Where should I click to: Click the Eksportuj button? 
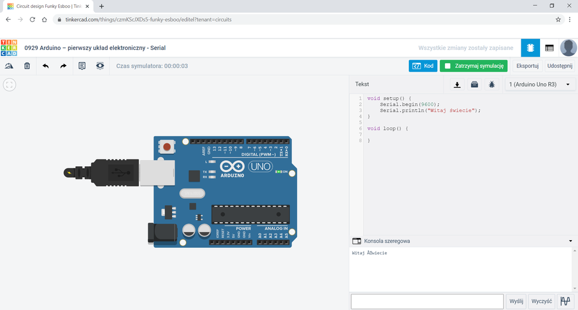coord(527,66)
